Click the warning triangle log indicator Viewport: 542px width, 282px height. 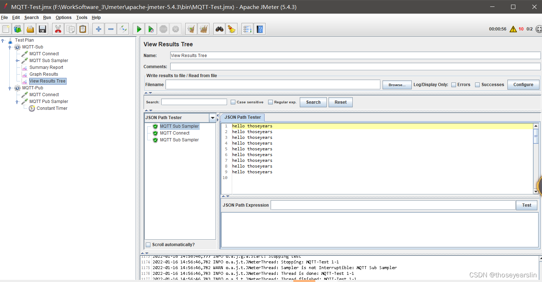pos(513,29)
